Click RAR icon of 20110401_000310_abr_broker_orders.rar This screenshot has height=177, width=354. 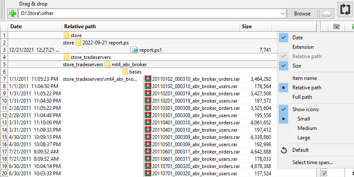(148, 122)
